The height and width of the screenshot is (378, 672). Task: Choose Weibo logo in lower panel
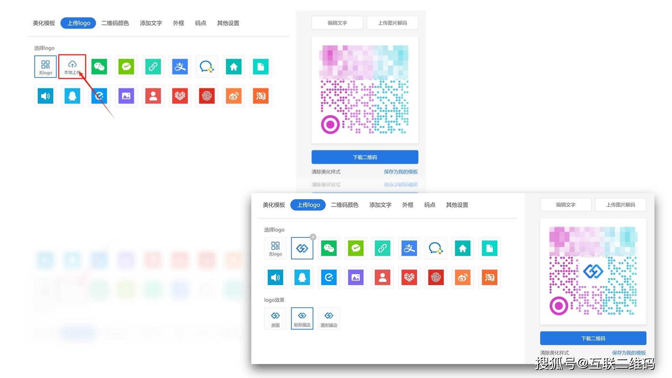coord(463,278)
